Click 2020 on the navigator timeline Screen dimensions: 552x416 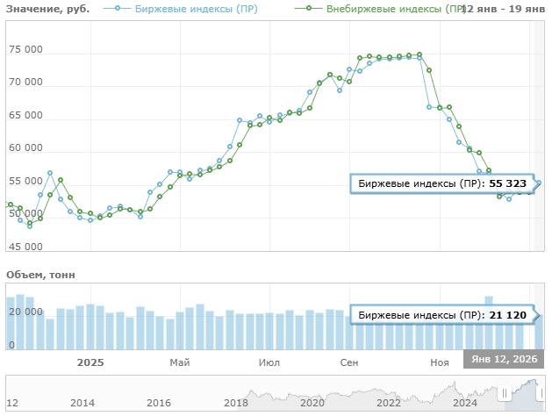coord(312,403)
